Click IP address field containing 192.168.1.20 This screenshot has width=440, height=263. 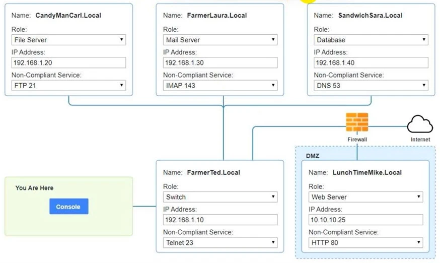(x=68, y=63)
